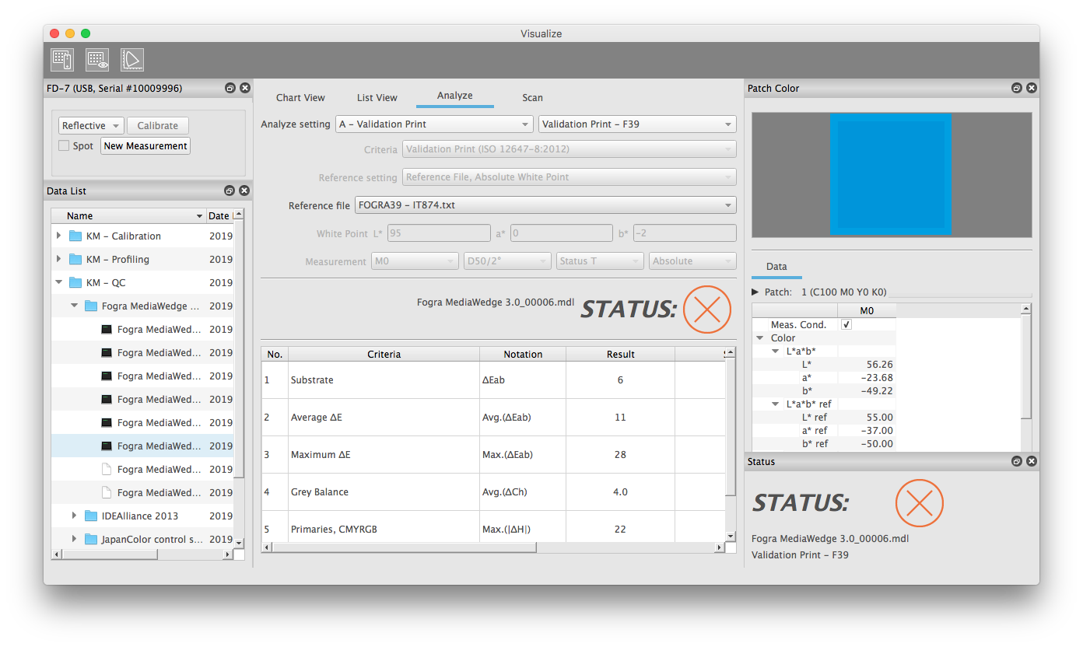Close the Status panel
The width and height of the screenshot is (1083, 647).
tap(1031, 462)
